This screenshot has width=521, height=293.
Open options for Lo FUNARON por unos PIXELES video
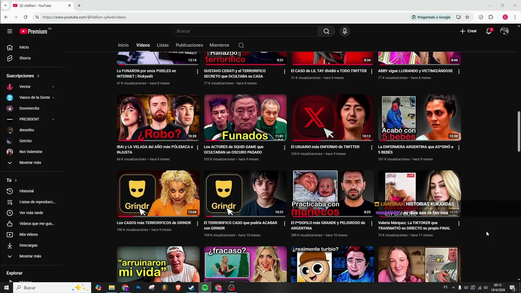197,72
